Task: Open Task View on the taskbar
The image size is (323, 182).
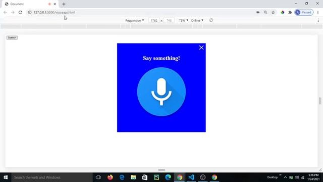Action: 98,177
